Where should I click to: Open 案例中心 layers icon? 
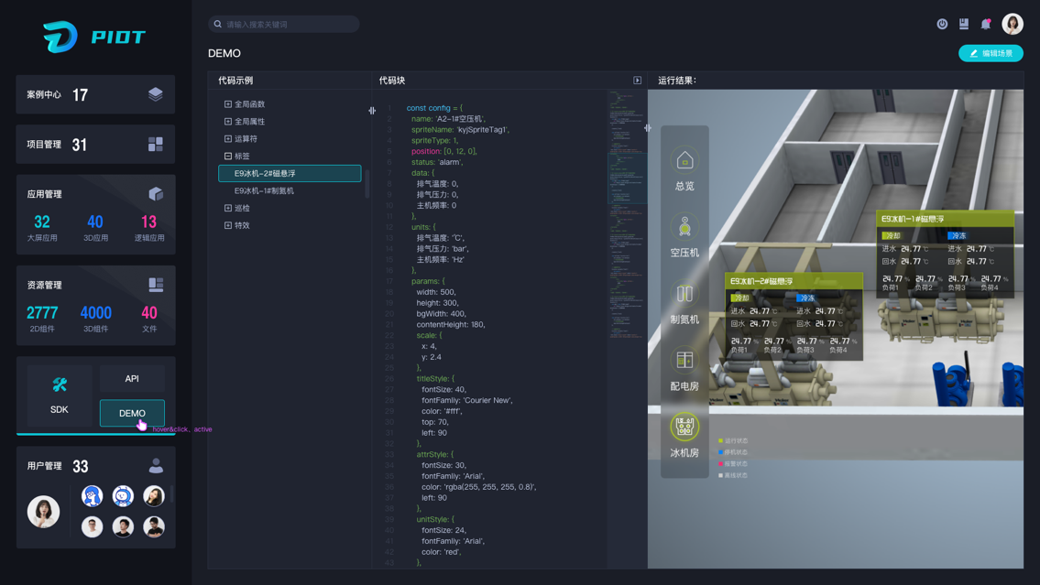[x=155, y=94]
